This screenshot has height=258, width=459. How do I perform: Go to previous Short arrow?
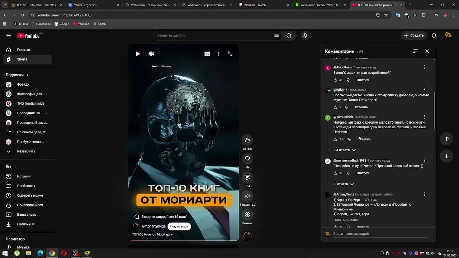[x=446, y=139]
